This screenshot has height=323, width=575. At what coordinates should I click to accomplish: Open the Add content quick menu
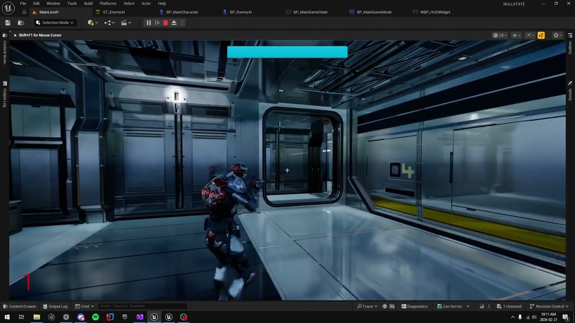tap(93, 22)
